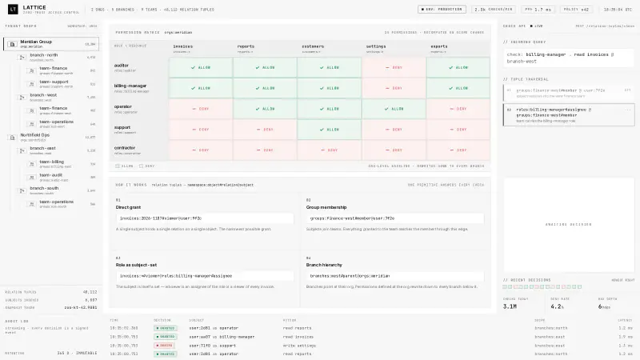Click the Direct grant tuple example box
The height and width of the screenshot is (360, 640).
(205, 218)
